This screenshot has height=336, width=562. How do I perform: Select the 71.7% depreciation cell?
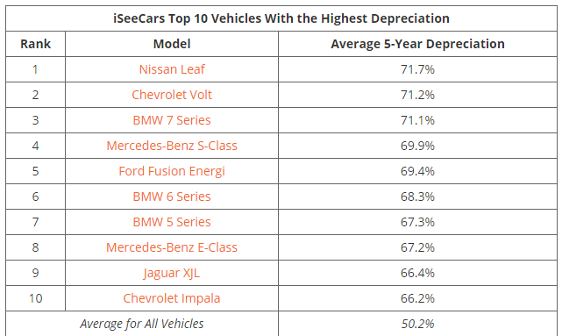pos(417,69)
